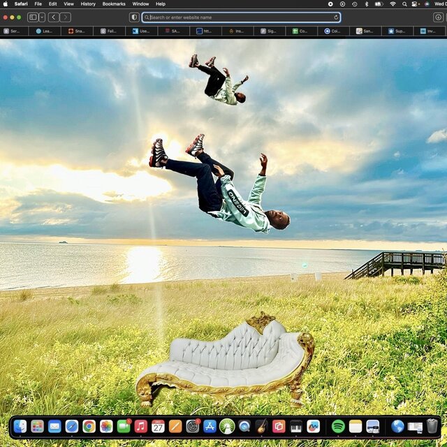Open FaceTime from the dock
The height and width of the screenshot is (447, 447).
pyautogui.click(x=124, y=426)
